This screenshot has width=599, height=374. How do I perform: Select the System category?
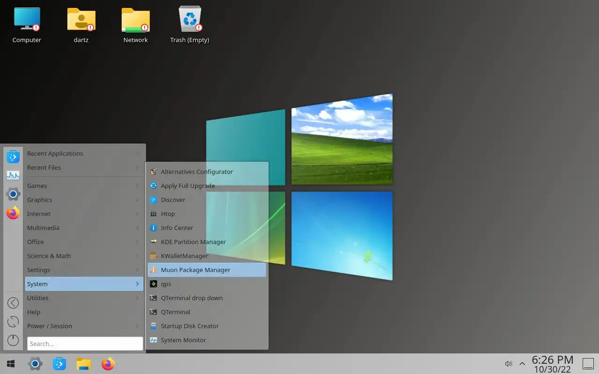pyautogui.click(x=84, y=284)
